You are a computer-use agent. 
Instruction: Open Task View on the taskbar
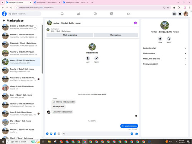point(43,142)
